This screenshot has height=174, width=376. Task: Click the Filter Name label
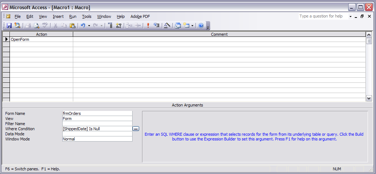[x=15, y=124]
